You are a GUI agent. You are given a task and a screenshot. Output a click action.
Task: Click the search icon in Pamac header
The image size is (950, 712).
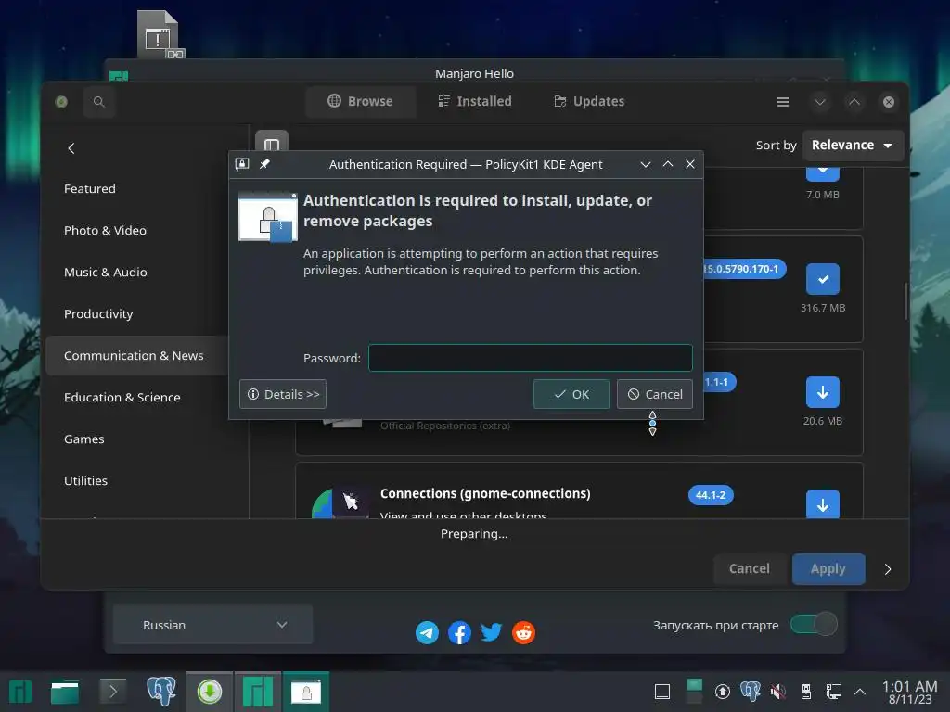pyautogui.click(x=98, y=102)
